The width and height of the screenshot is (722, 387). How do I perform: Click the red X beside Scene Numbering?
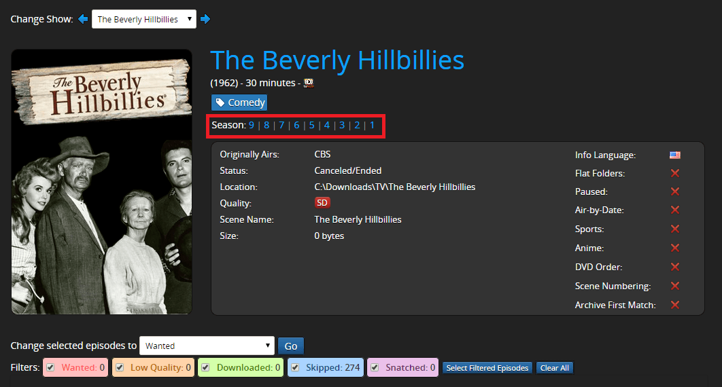tap(675, 286)
